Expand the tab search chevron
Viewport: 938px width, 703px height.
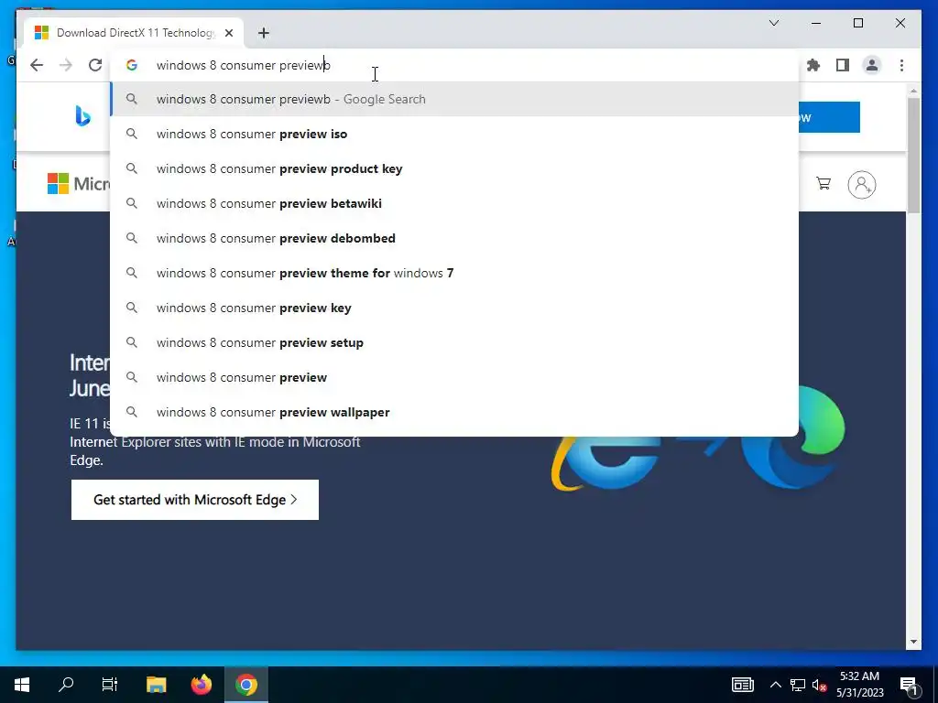[774, 23]
